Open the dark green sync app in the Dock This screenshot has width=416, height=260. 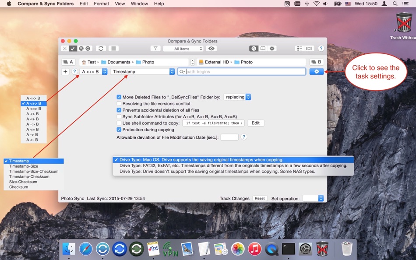[x=136, y=249]
